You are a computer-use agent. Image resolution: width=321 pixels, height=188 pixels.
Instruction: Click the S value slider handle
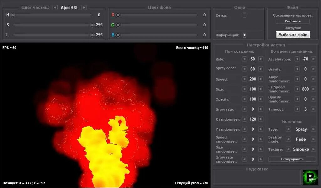pyautogui.click(x=92, y=25)
